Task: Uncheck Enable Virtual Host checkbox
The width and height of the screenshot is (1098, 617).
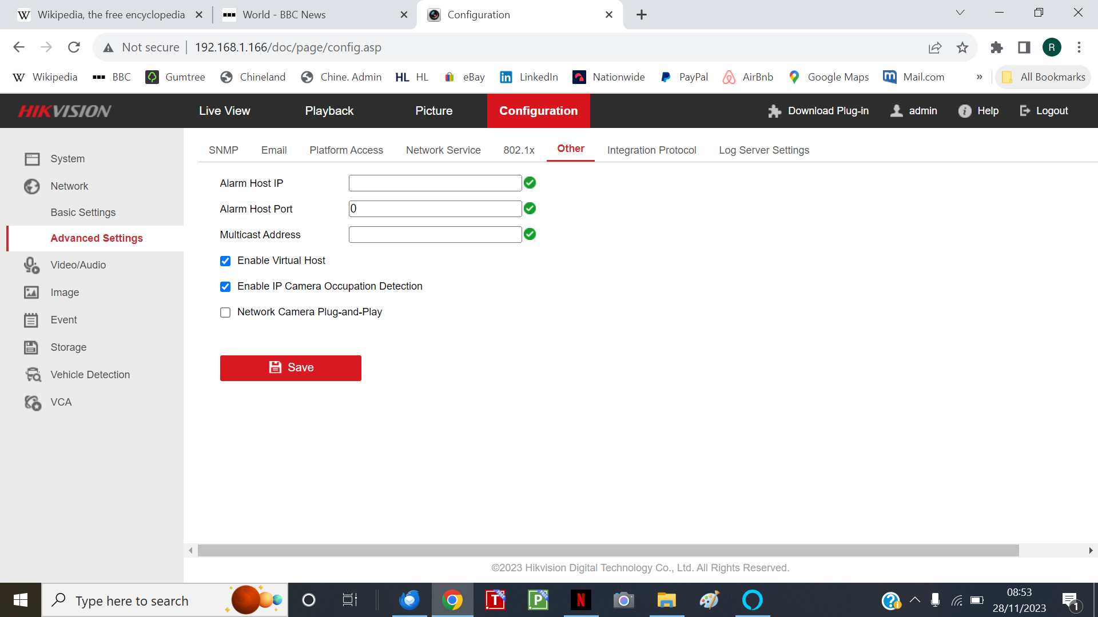Action: pos(225,261)
